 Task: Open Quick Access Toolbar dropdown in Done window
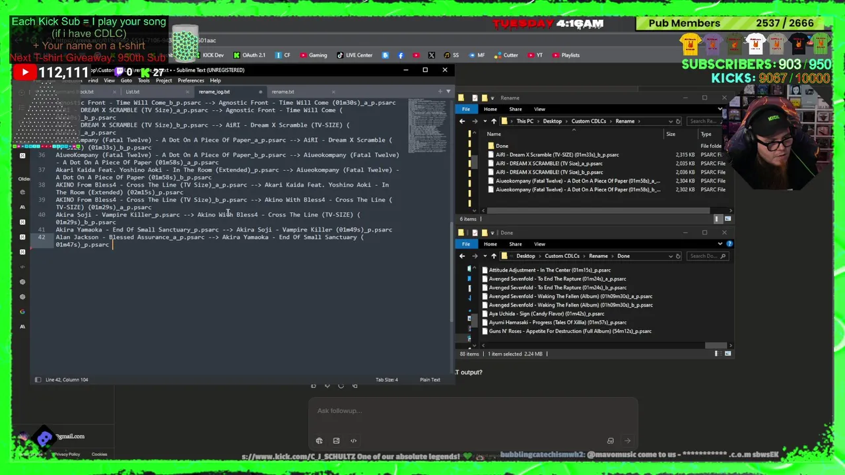pyautogui.click(x=492, y=233)
